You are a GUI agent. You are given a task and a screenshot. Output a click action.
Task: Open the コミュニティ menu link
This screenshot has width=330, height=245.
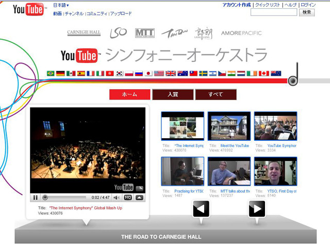point(97,14)
